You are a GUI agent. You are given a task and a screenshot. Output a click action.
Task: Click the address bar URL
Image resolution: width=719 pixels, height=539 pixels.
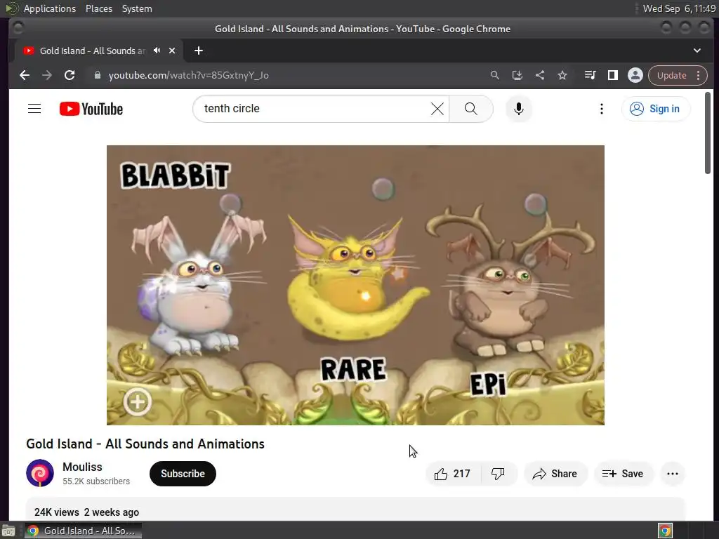click(x=188, y=75)
